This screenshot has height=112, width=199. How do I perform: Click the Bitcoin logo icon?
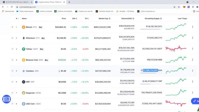(x=24, y=27)
